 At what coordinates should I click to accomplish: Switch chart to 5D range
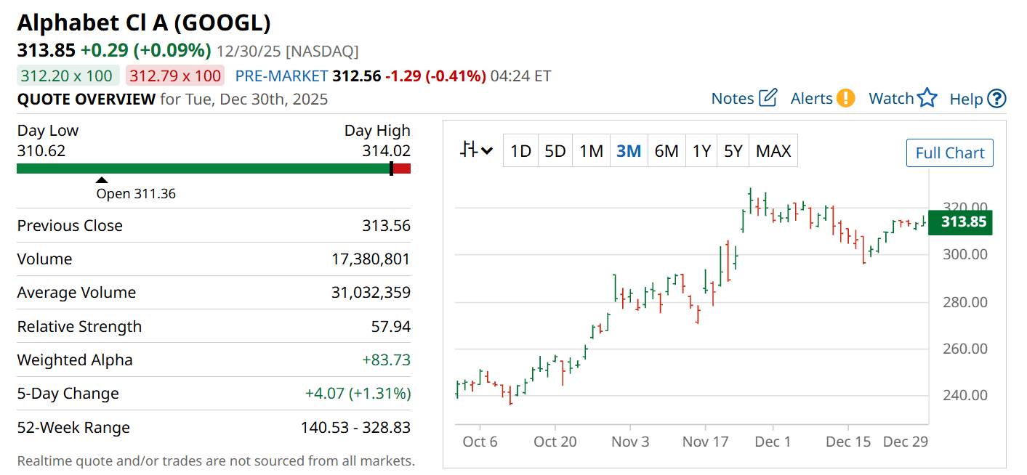555,151
